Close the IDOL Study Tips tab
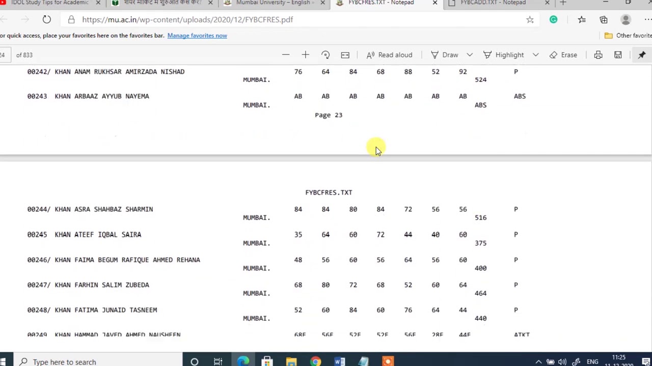 point(98,3)
